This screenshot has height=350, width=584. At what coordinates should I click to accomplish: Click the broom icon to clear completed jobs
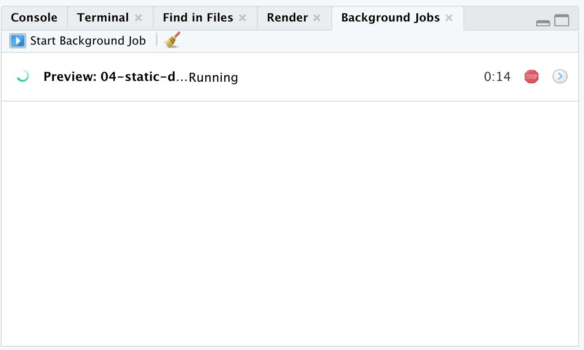point(172,40)
